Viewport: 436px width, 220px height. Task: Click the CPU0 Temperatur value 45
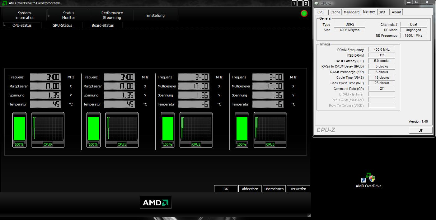coord(45,104)
